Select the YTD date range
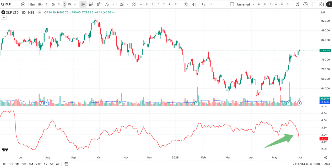Viewport: 332px width, 168px height. (38, 164)
